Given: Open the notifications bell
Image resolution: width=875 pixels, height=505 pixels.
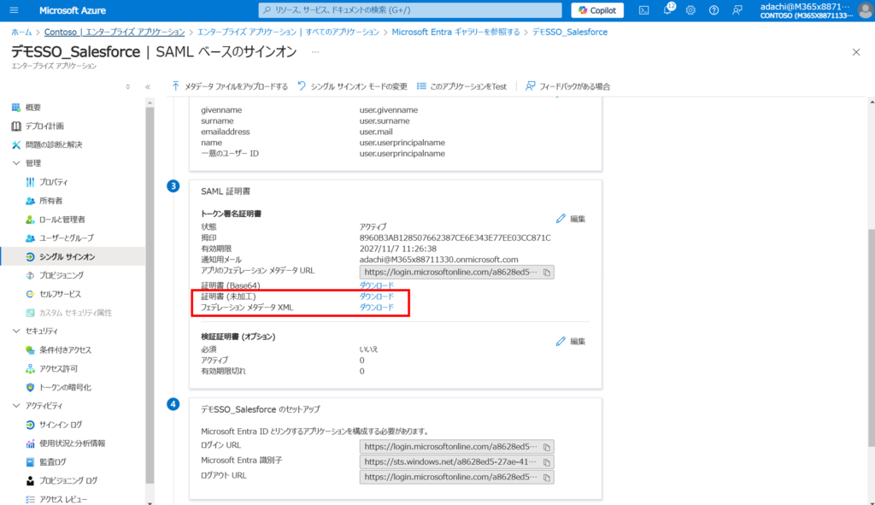Looking at the screenshot, I should tap(667, 10).
